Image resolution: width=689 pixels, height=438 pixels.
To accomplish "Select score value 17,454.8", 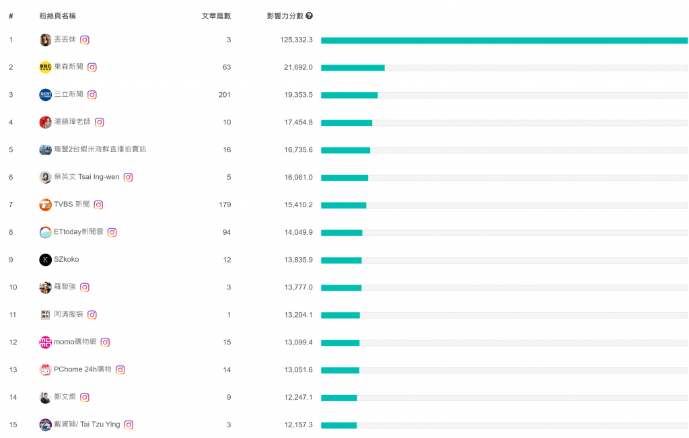I will coord(298,122).
